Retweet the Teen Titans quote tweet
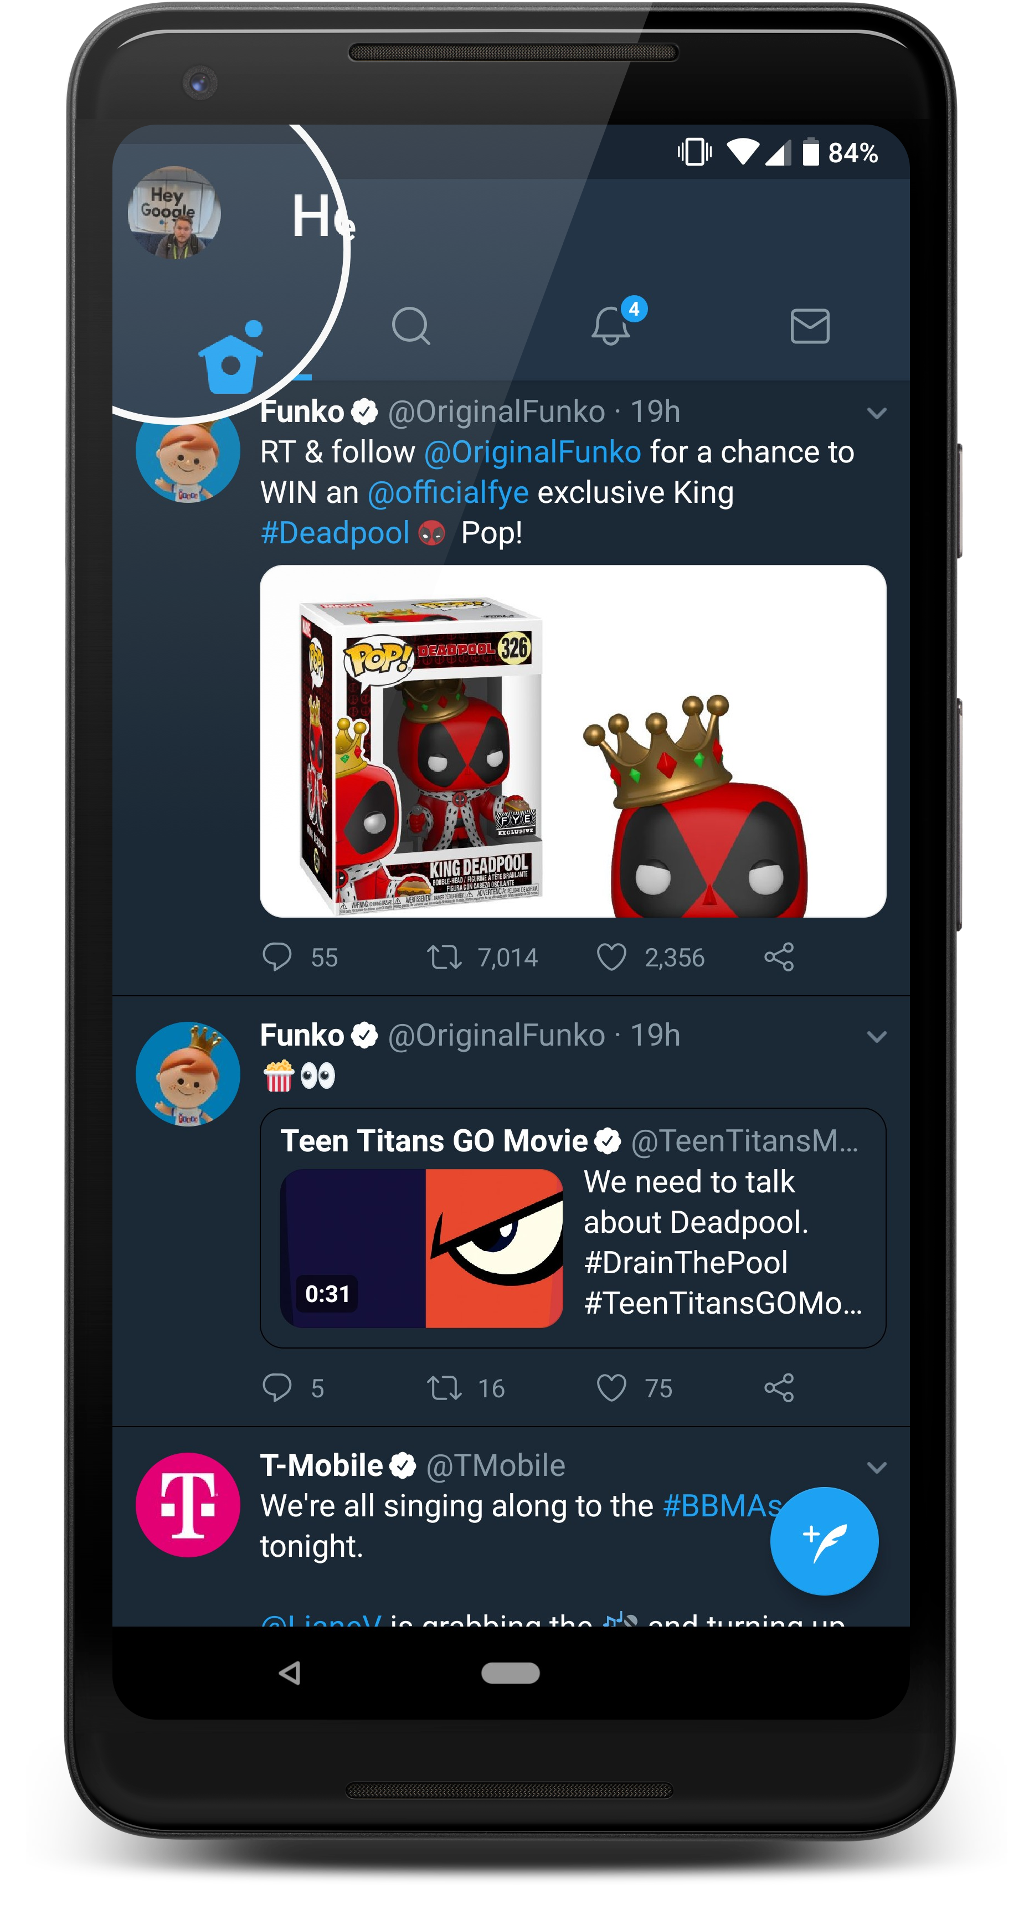 pos(444,1388)
